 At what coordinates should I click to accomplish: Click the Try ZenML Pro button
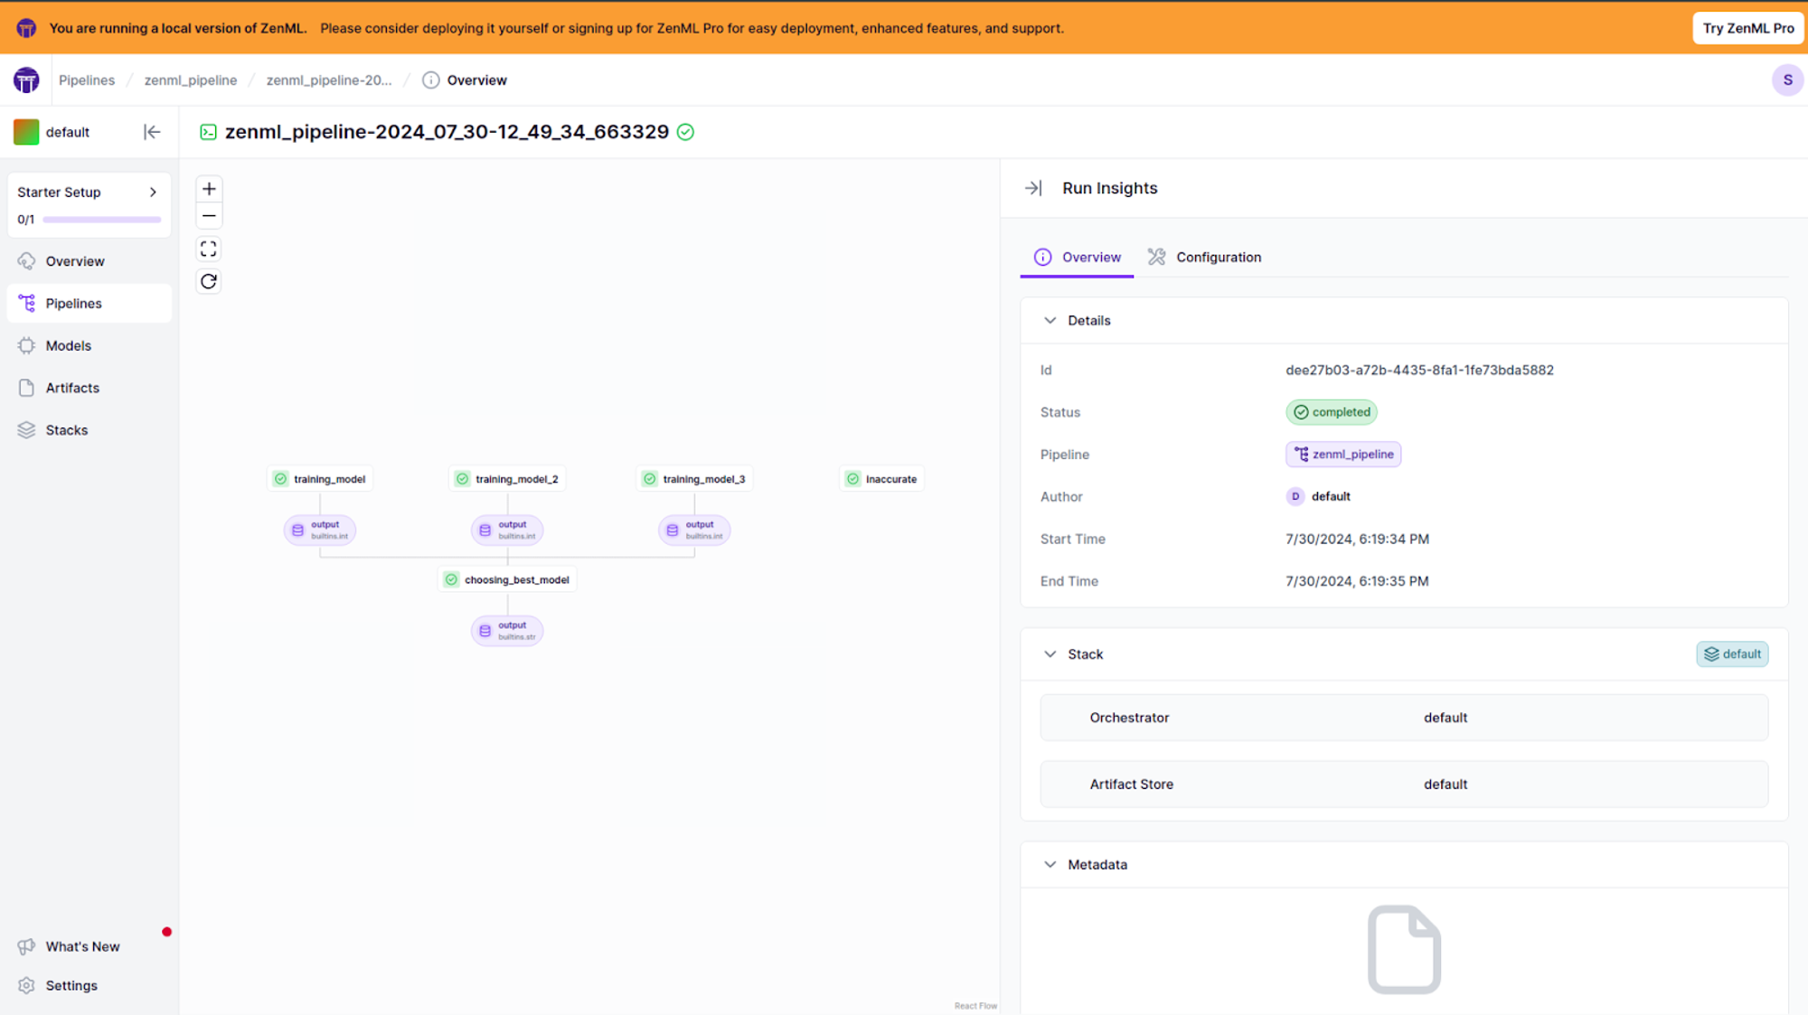coord(1747,28)
